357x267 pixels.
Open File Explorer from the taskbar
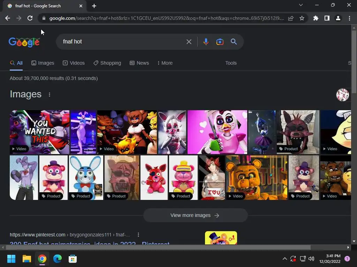(x=26, y=259)
